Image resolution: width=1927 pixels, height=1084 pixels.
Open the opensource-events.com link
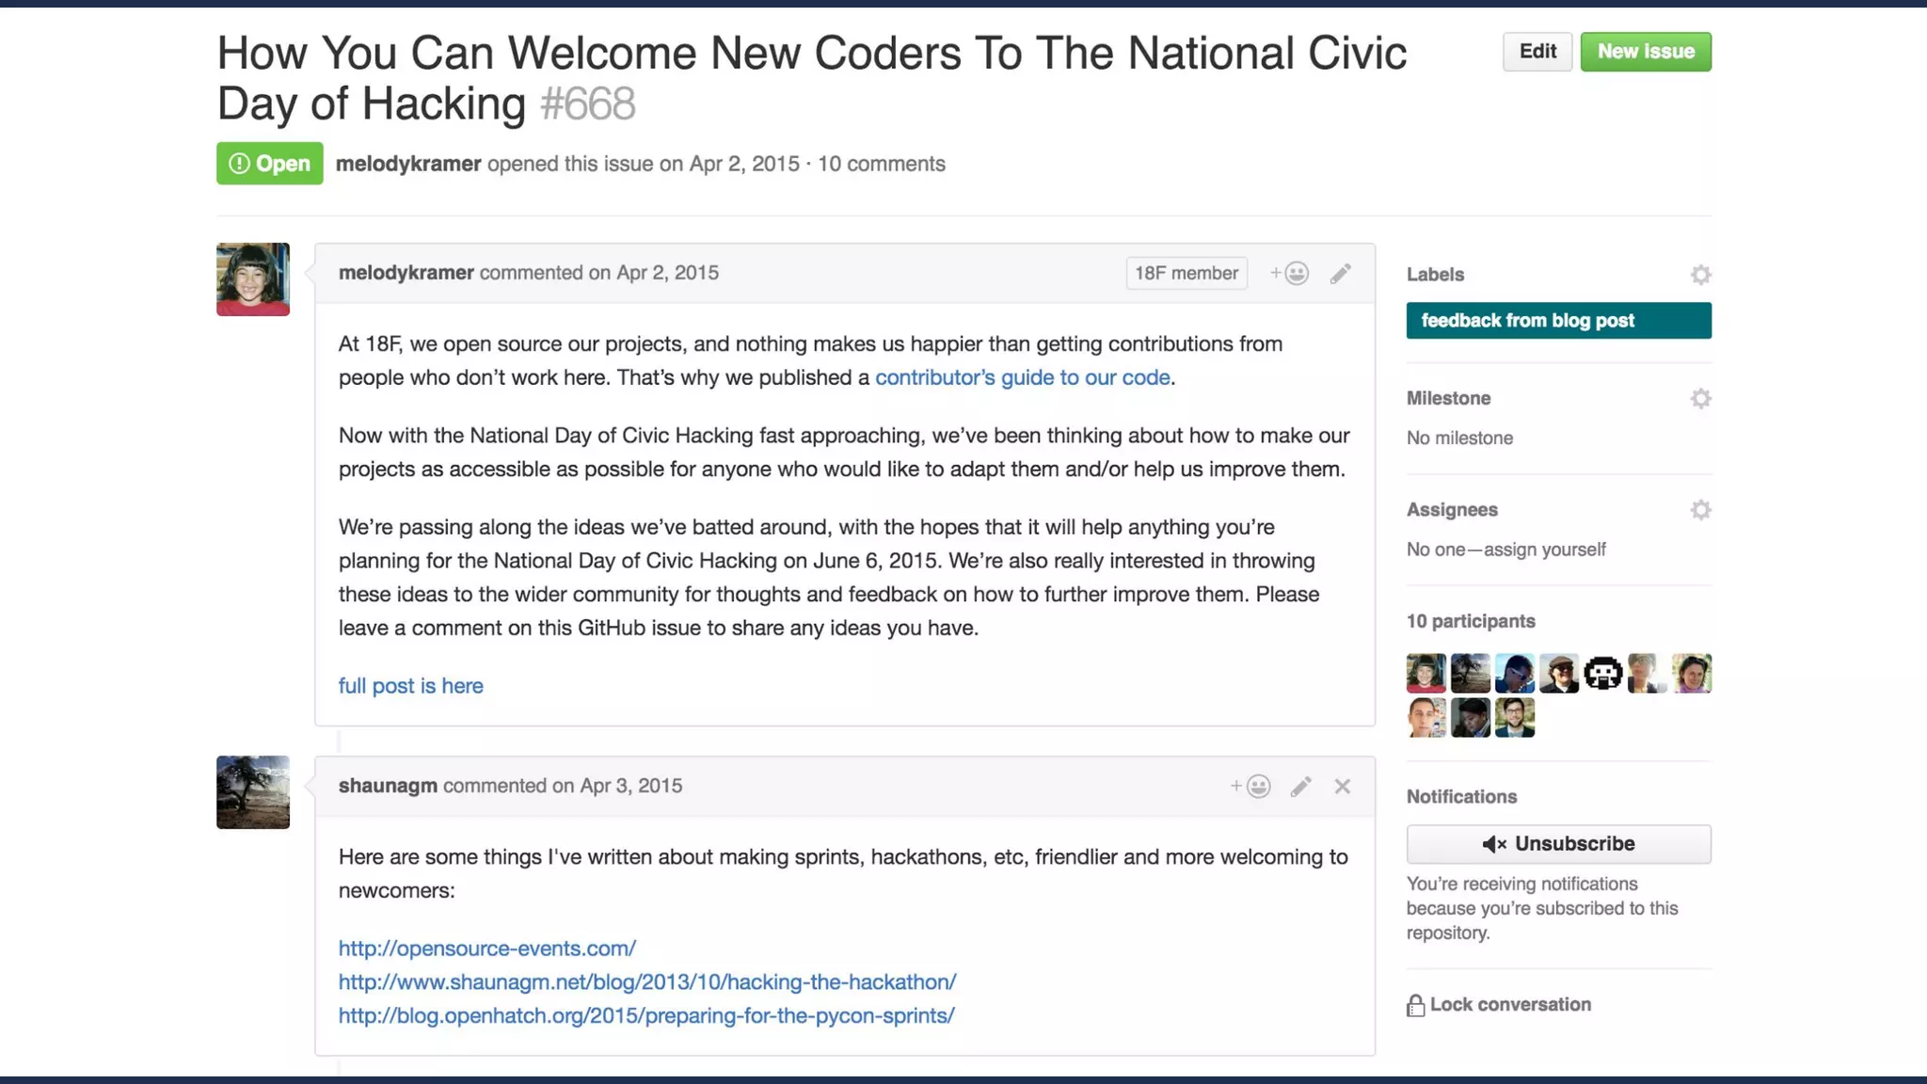click(x=487, y=948)
